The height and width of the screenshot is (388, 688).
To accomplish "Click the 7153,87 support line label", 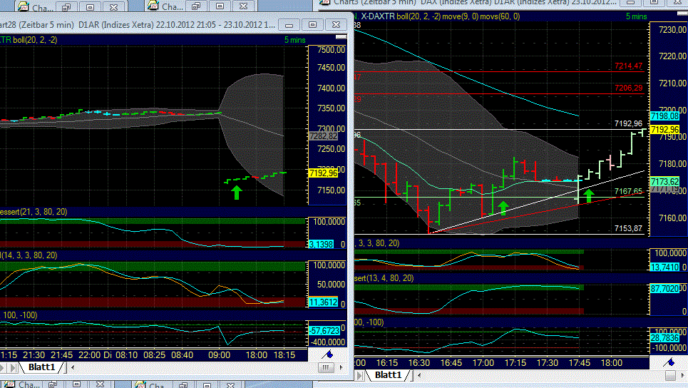I will (x=628, y=228).
